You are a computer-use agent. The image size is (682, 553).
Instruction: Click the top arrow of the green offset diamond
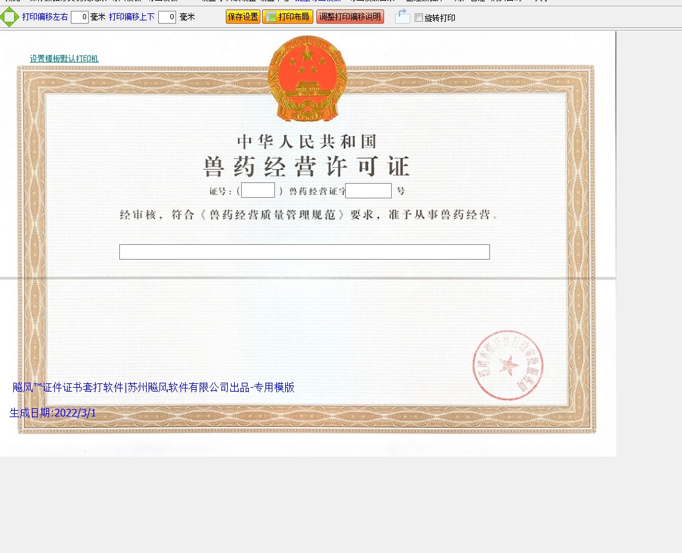[x=10, y=10]
